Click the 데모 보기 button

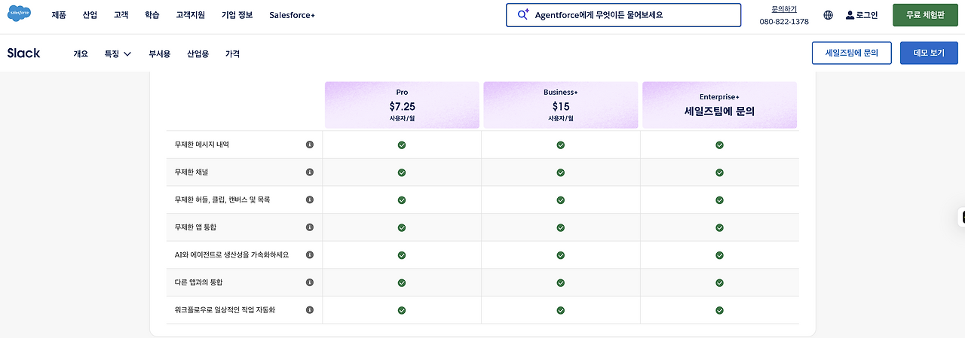(929, 53)
